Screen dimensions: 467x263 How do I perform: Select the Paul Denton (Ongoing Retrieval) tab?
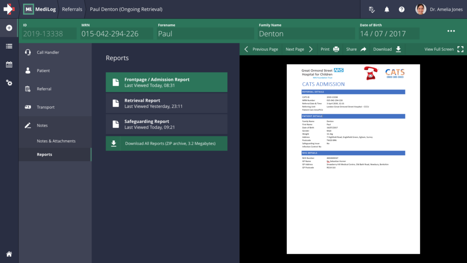[x=125, y=9]
